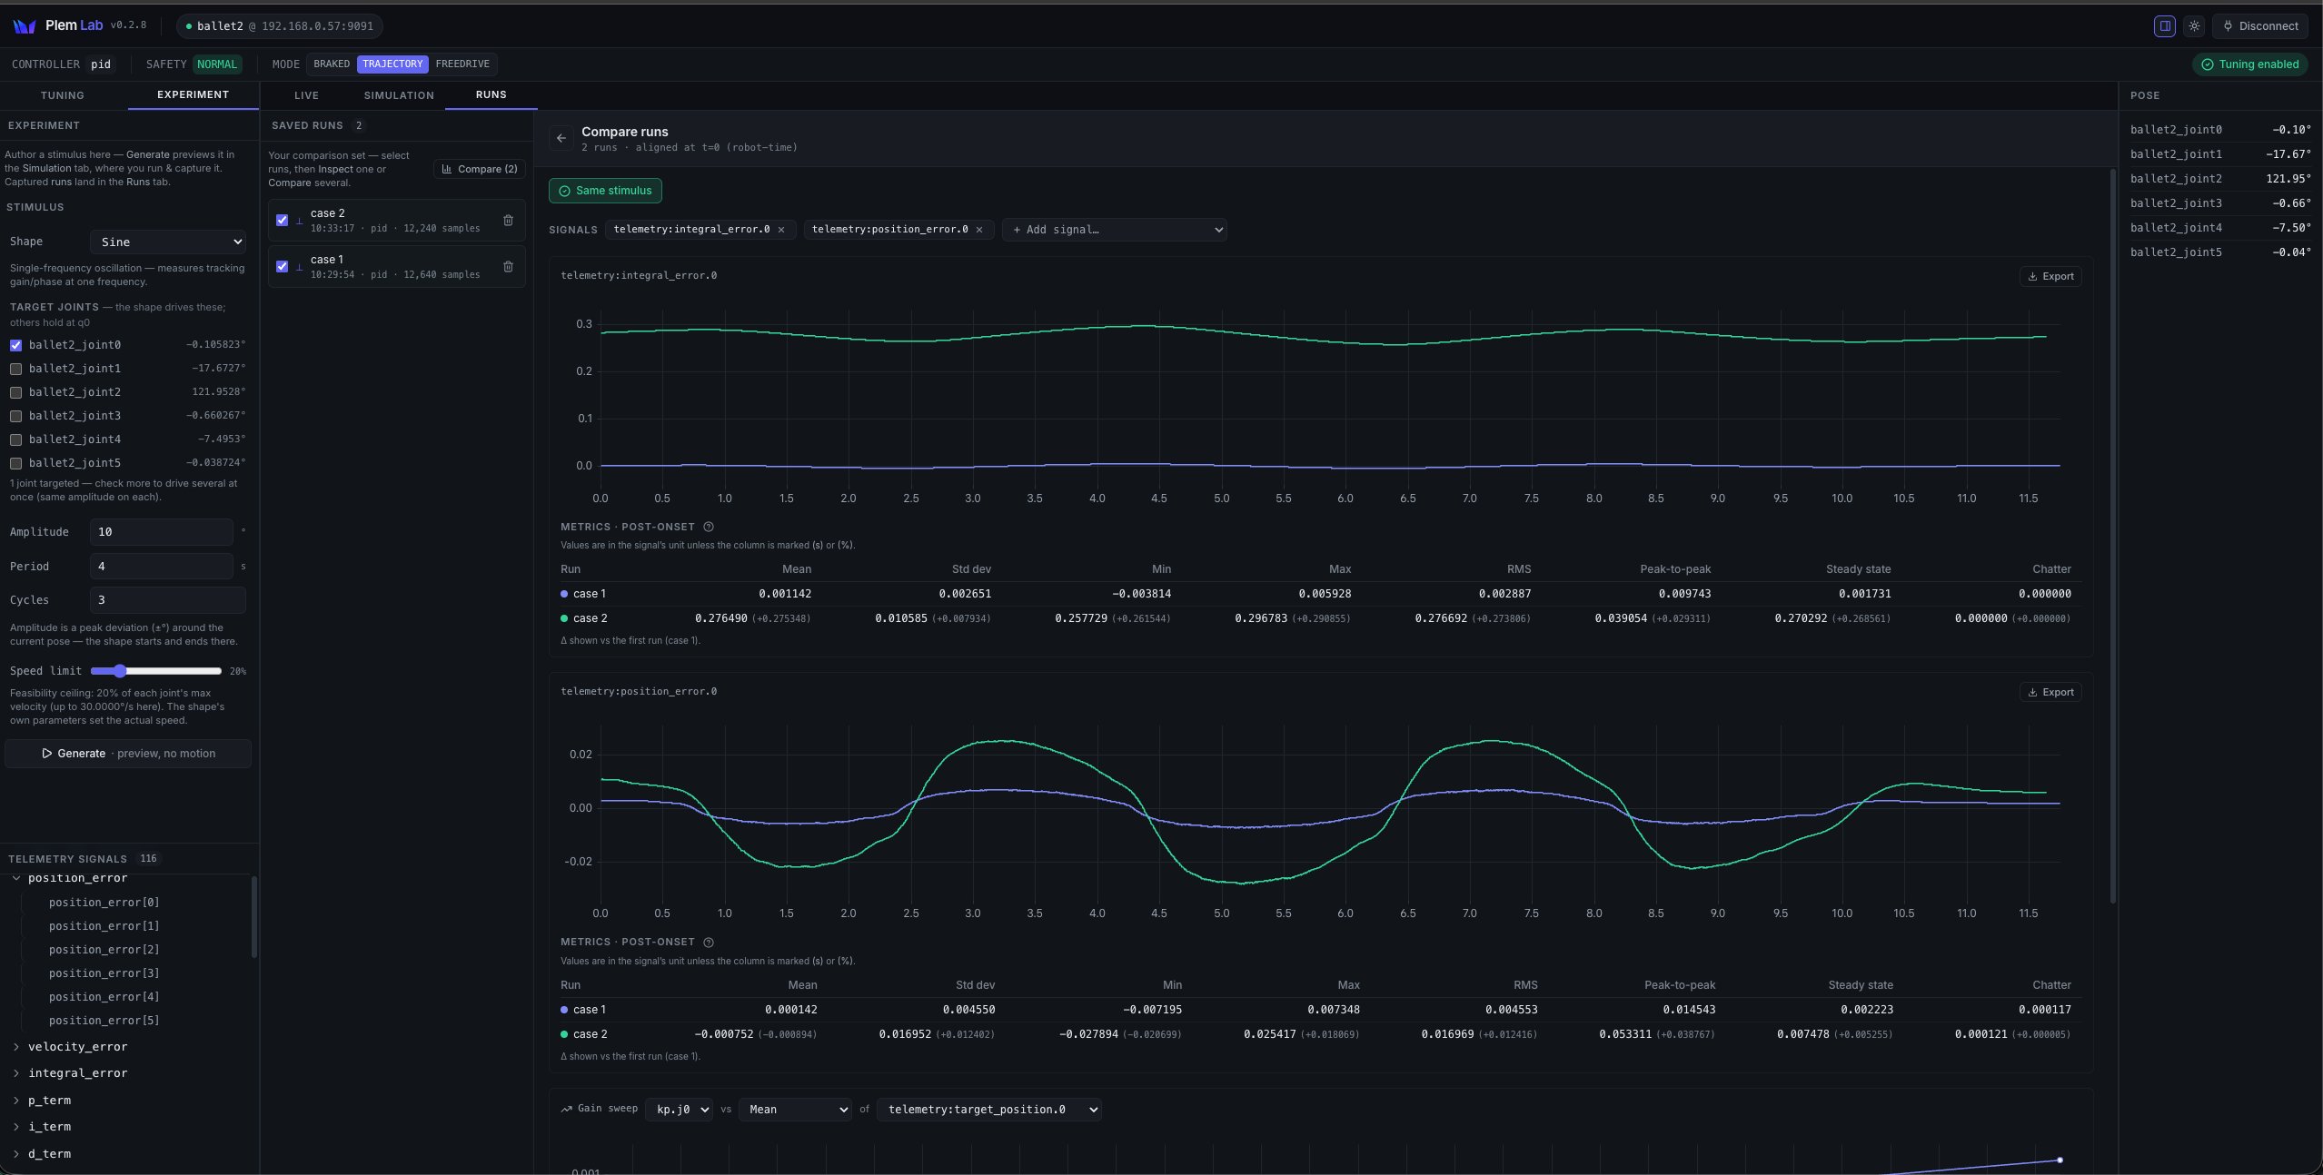Enable ballet2_joint1 as target joint
This screenshot has width=2323, height=1175.
15,369
